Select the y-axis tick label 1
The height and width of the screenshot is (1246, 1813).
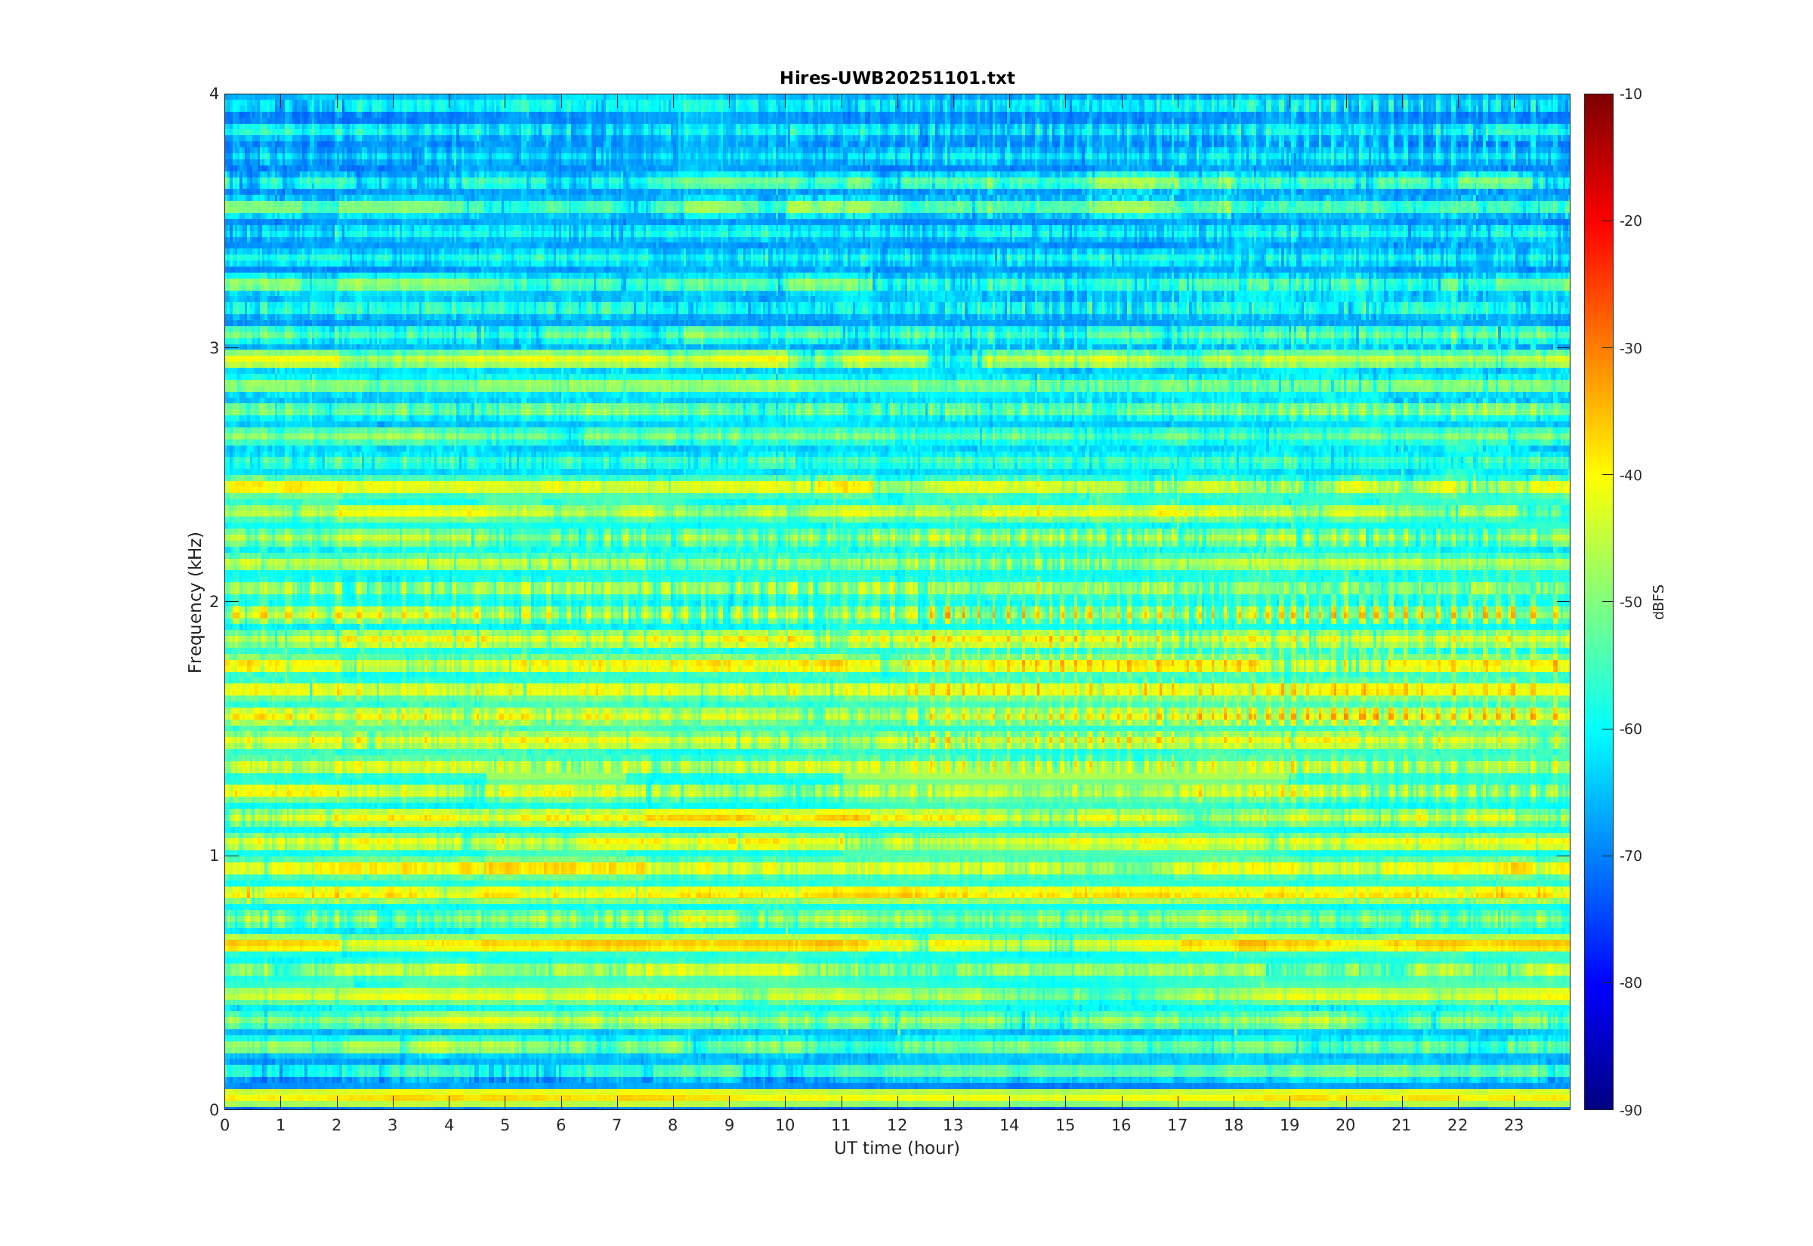213,856
